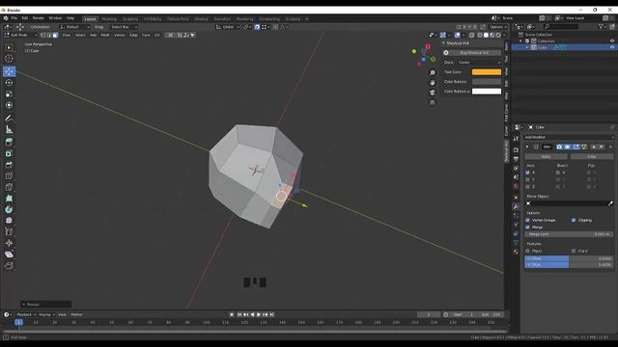The width and height of the screenshot is (618, 347).
Task: Activate the Inset Faces tool
Action: 9,153
